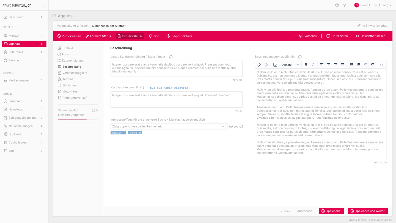Enable Import-Schutz for this event
This screenshot has height=223, width=396.
tap(179, 36)
